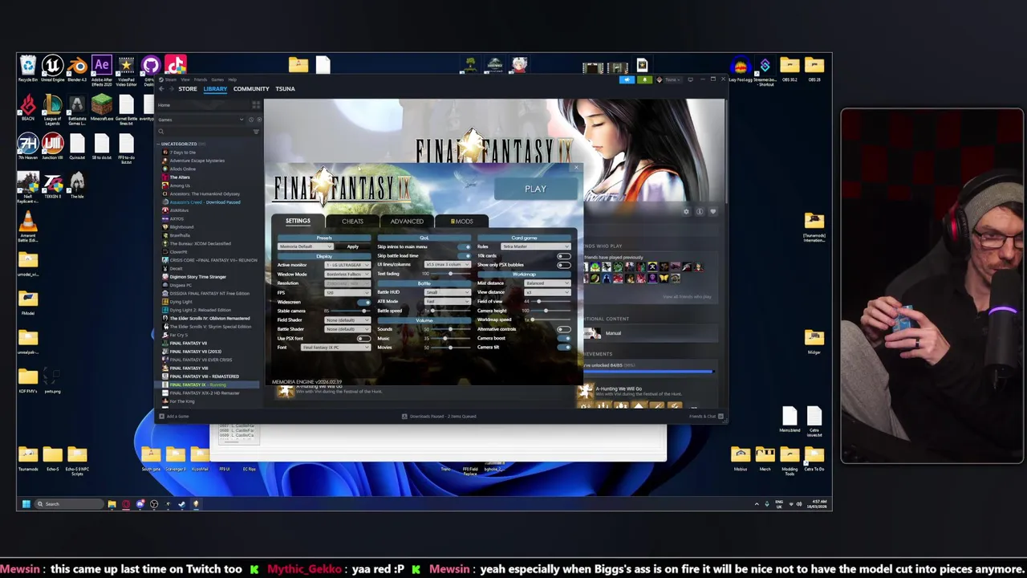Open Battle HUD dropdown
The height and width of the screenshot is (578, 1027).
(448, 292)
